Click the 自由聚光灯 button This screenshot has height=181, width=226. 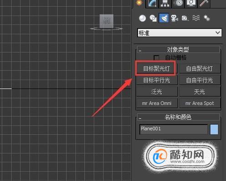(200, 69)
